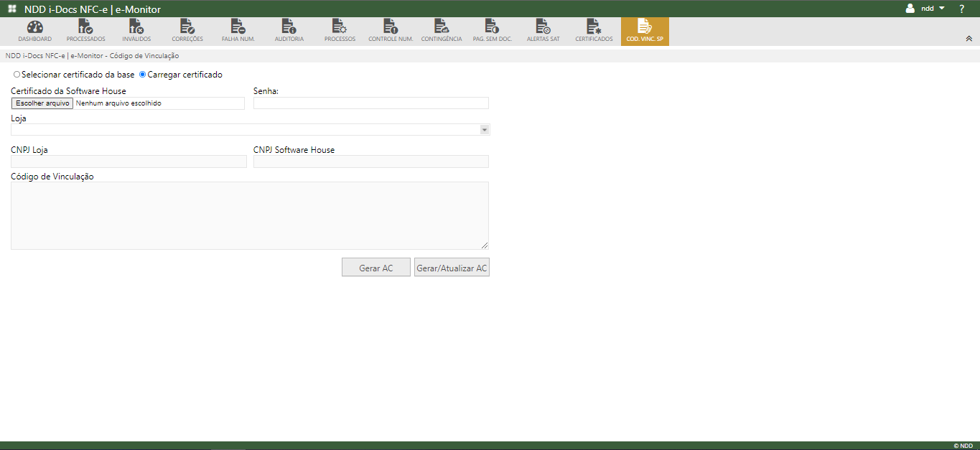Click the Gerar/Atualizar AC button

pos(452,268)
